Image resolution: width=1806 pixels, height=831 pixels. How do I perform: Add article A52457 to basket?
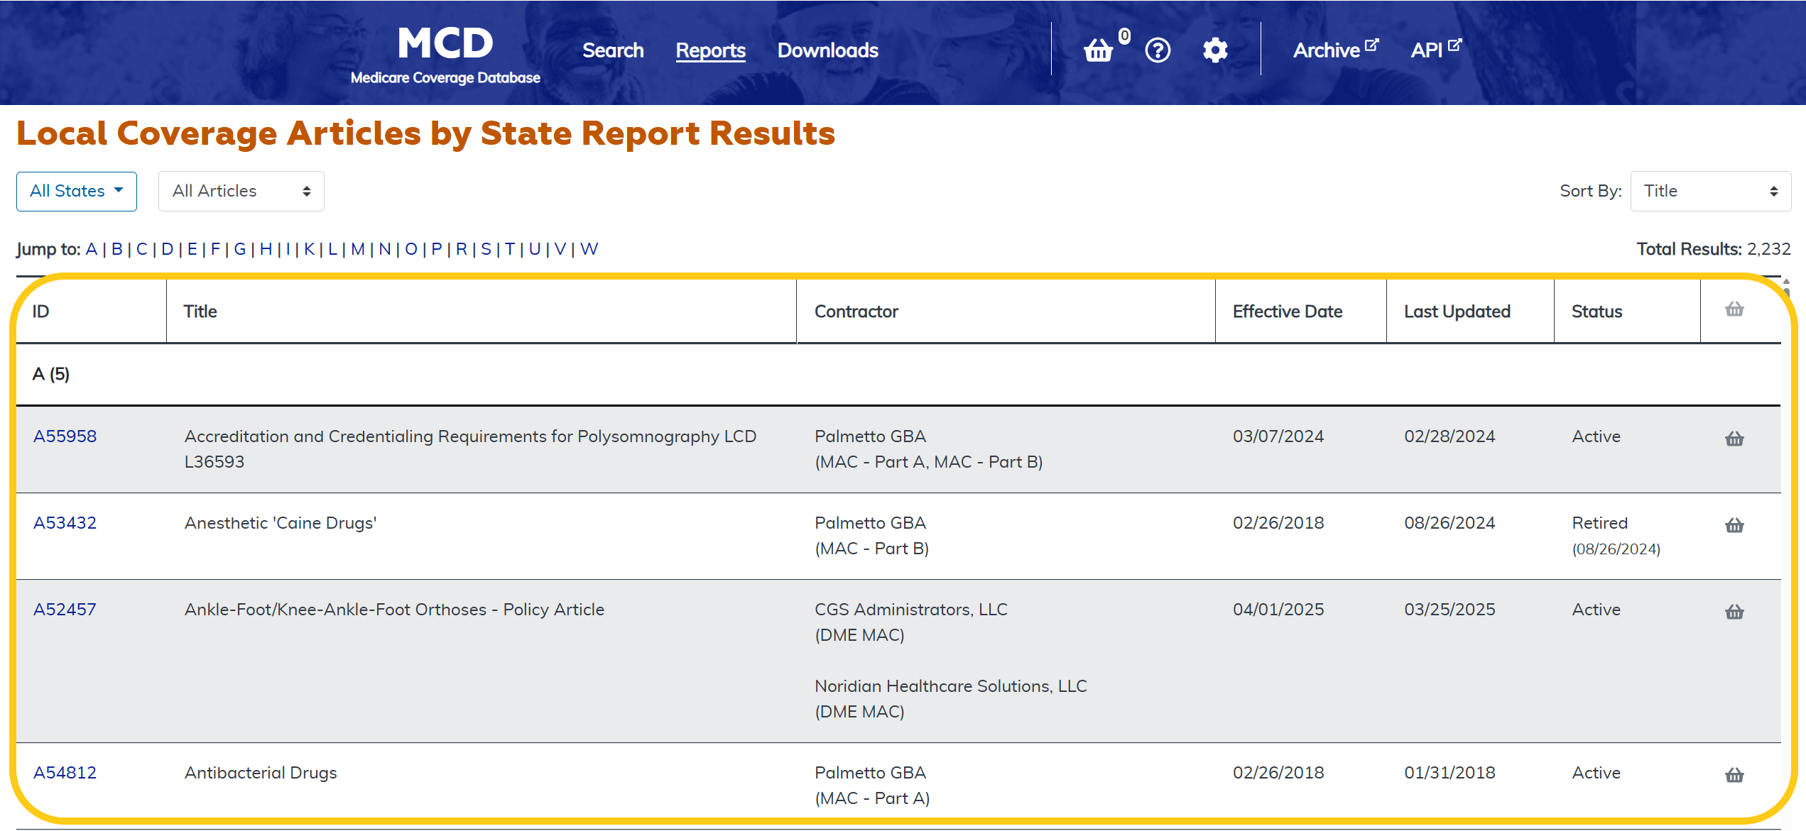pyautogui.click(x=1734, y=612)
